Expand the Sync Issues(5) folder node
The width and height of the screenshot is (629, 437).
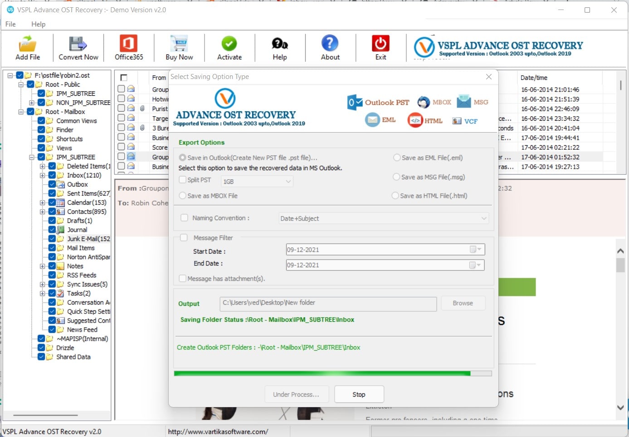42,284
